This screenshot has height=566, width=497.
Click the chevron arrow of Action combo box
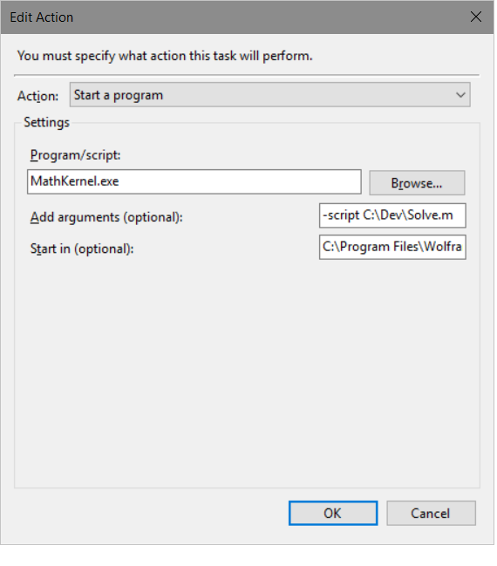coord(460,95)
